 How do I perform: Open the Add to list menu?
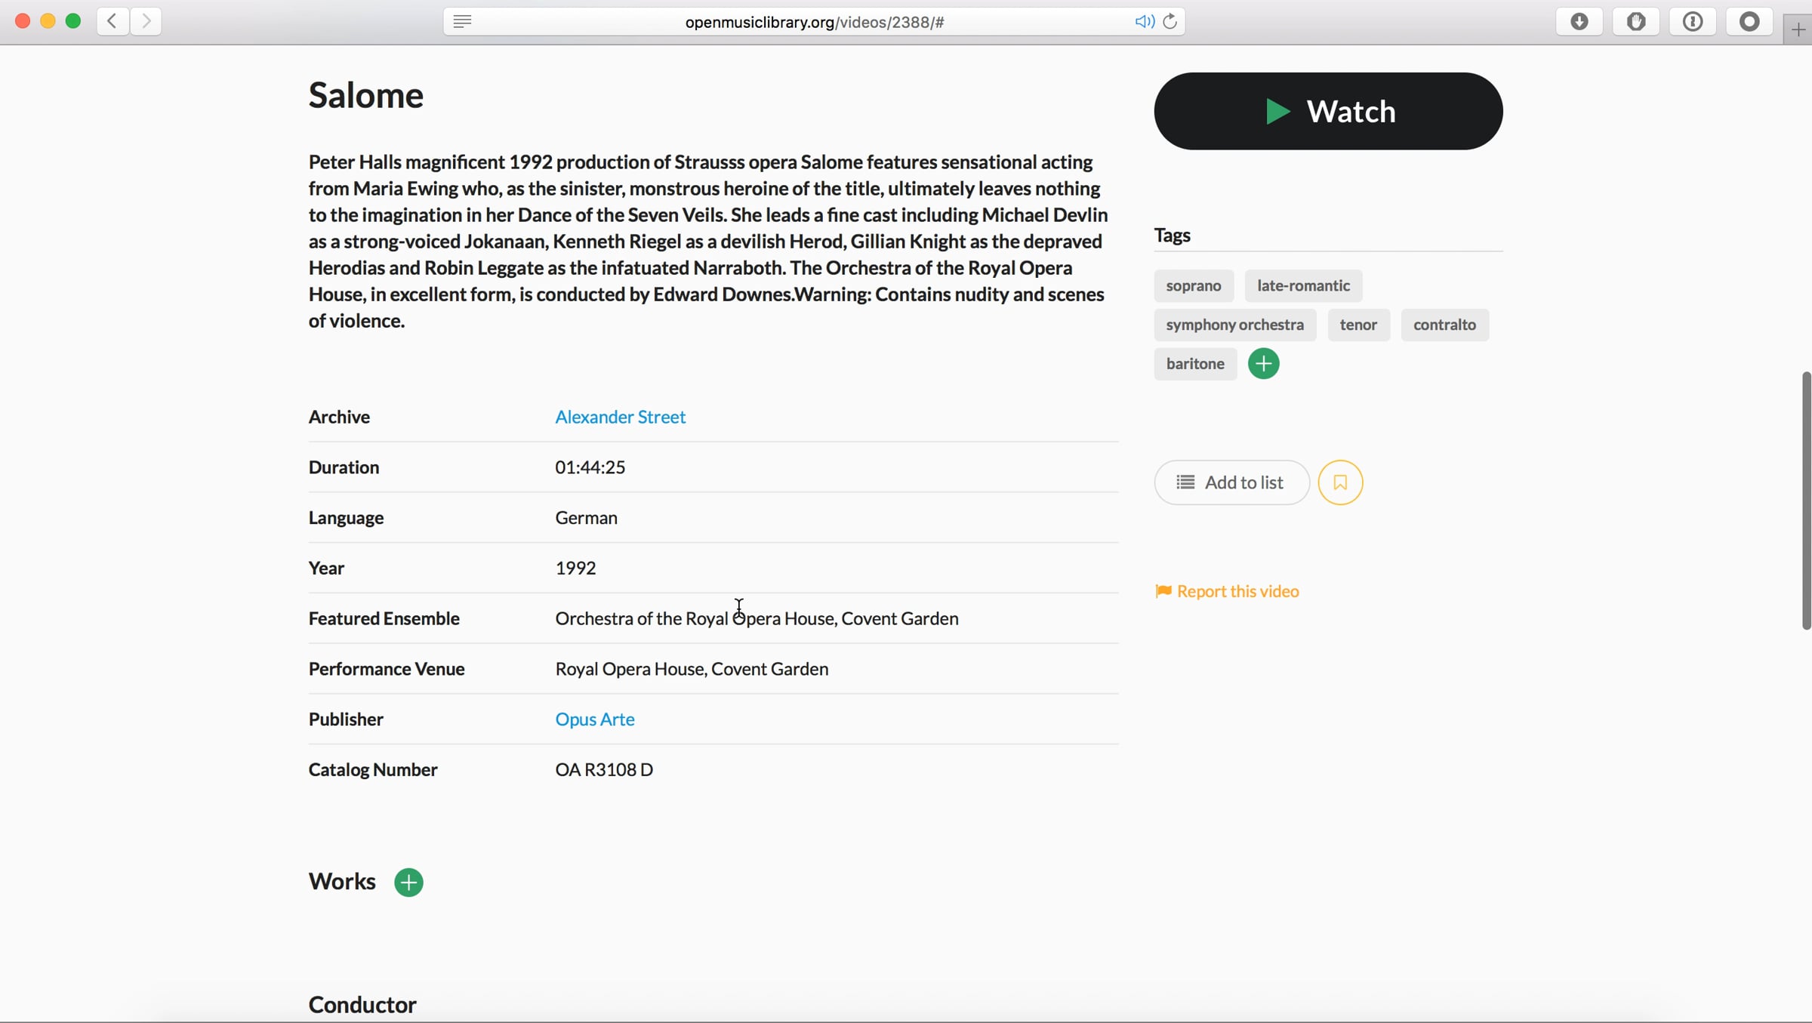point(1231,482)
